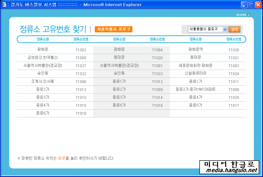Screen dimensions: 263x177
Task: Click the small X icon beside CLOSE
Action: pos(249,15)
